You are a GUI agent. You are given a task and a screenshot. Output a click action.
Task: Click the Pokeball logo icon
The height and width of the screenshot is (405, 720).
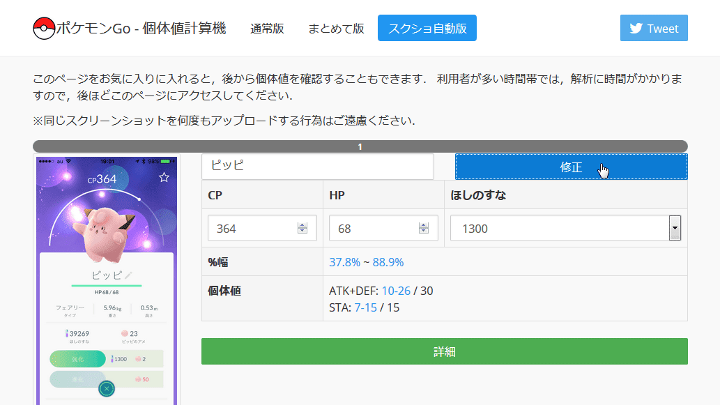click(44, 29)
